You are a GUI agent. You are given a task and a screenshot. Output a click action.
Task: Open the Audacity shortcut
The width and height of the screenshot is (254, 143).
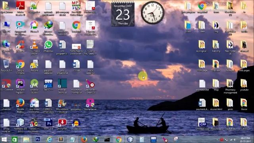pyautogui.click(x=76, y=124)
